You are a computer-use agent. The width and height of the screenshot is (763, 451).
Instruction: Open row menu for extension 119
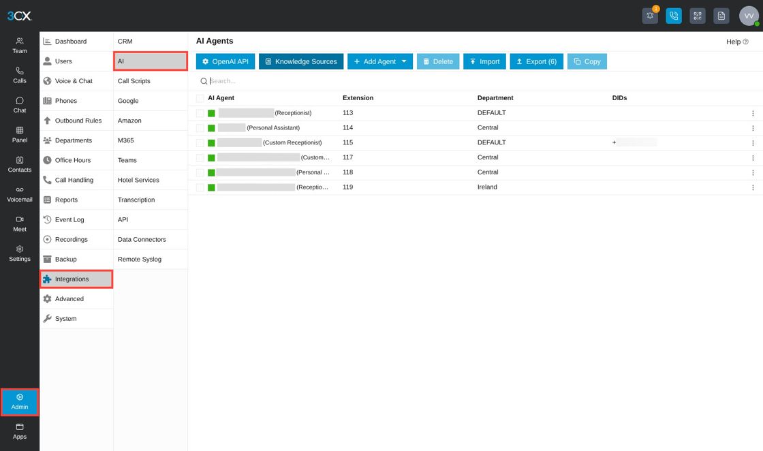coord(753,187)
